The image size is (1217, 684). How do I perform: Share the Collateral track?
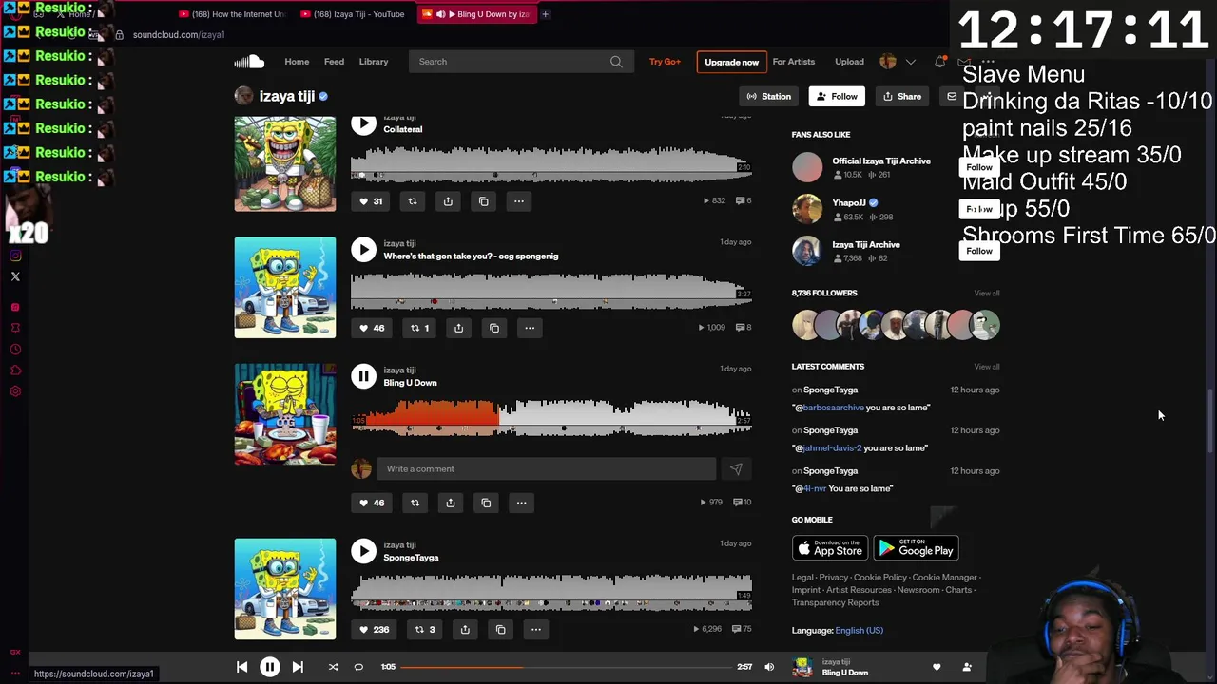click(448, 201)
